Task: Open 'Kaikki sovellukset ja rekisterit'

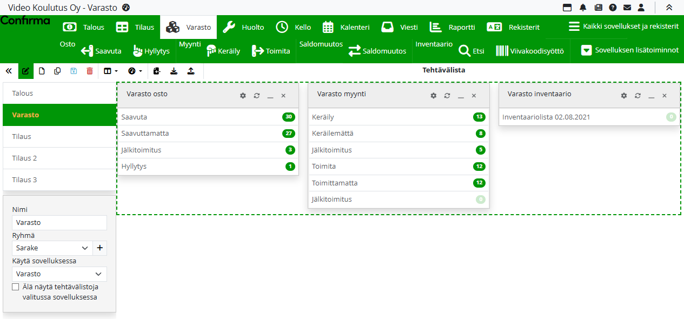Action: tap(623, 26)
